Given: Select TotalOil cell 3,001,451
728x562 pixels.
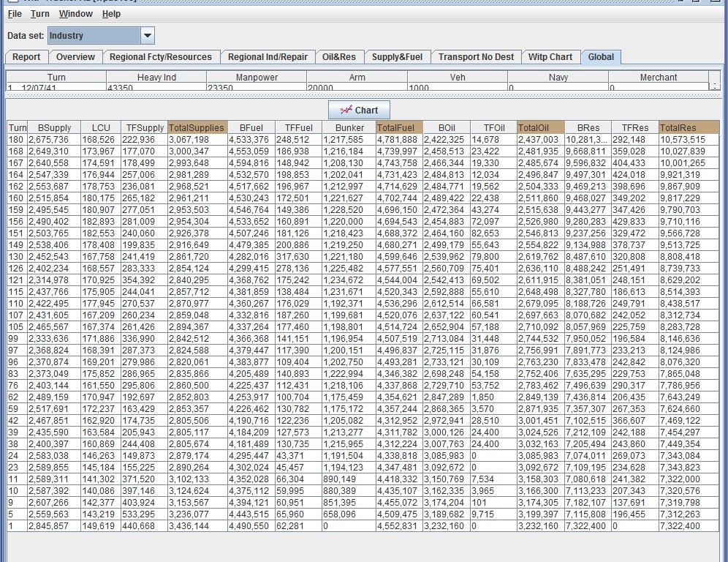Looking at the screenshot, I should click(541, 421).
